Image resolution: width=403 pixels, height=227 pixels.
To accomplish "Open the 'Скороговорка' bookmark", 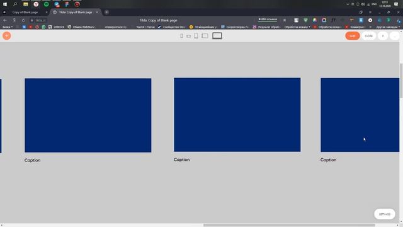I will (x=235, y=26).
